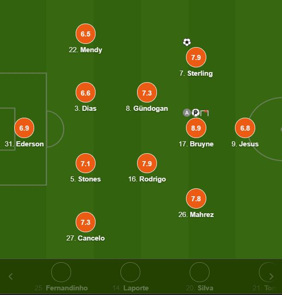Select Mahrez's 7.8 rating badge
Screen dimensions: 282x295
click(x=196, y=199)
